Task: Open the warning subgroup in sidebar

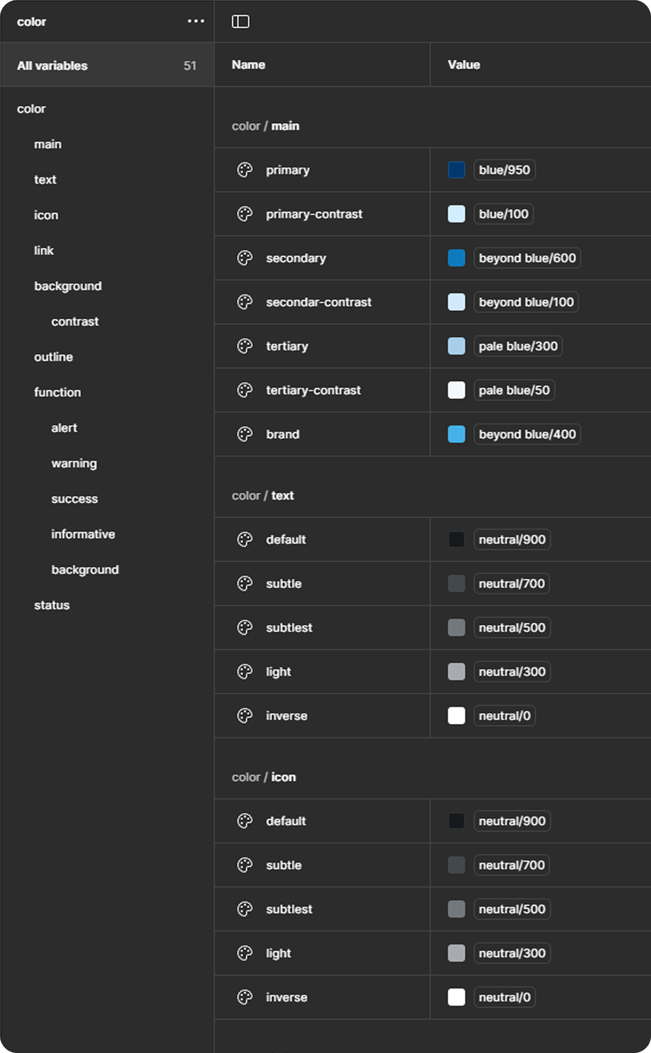Action: (x=74, y=463)
